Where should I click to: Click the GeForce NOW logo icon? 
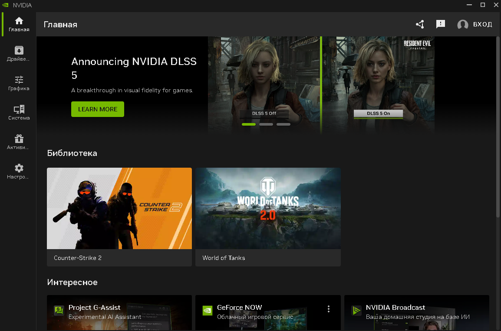click(x=208, y=310)
